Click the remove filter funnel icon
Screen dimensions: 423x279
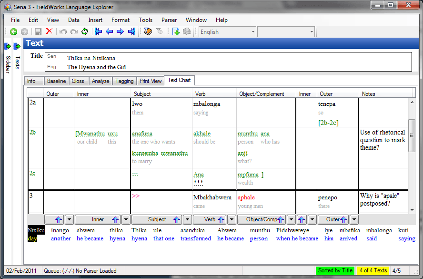point(159,31)
